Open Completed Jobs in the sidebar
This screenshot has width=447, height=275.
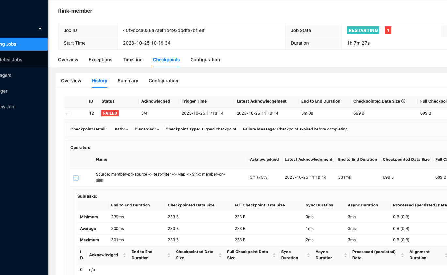click(x=11, y=60)
